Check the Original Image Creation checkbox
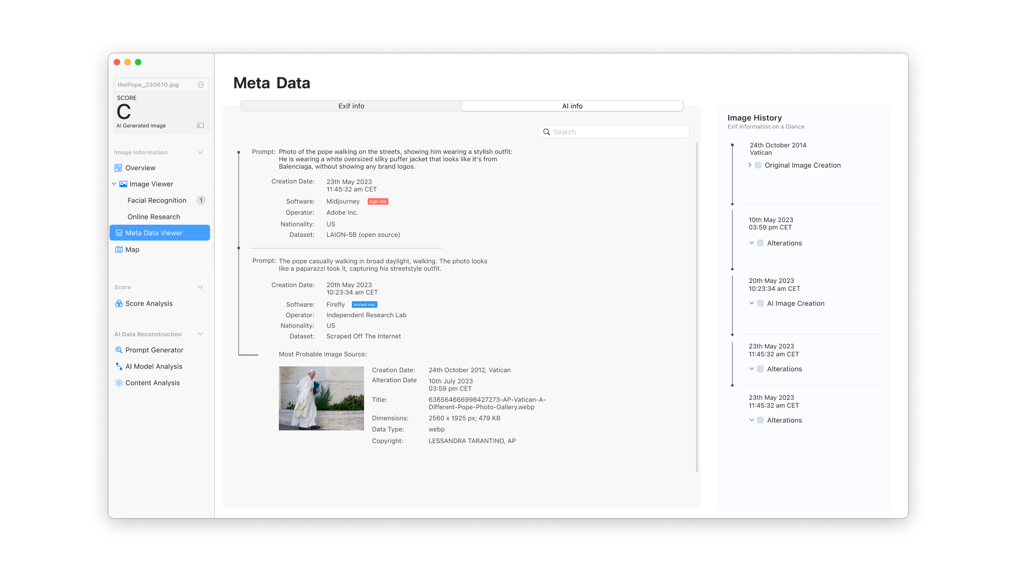 [758, 165]
